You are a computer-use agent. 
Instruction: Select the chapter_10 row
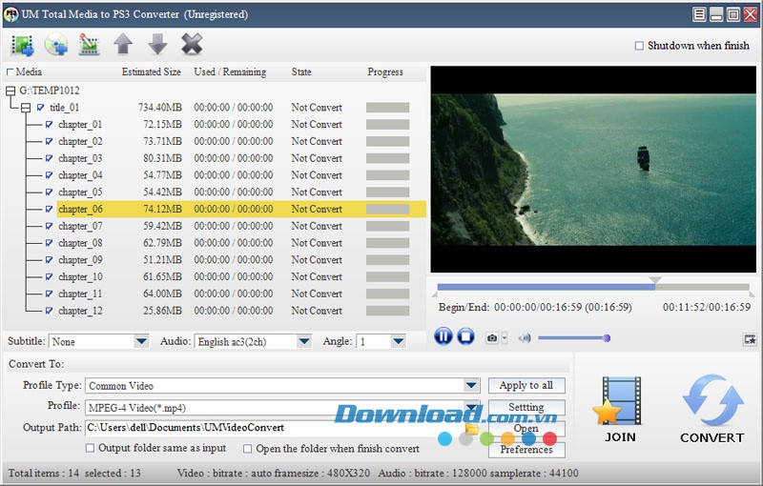[x=241, y=277]
